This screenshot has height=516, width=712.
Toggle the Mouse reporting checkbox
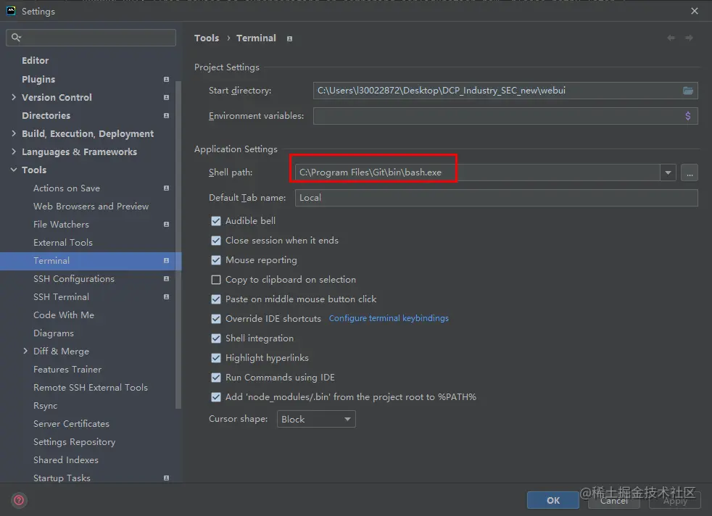pyautogui.click(x=216, y=260)
